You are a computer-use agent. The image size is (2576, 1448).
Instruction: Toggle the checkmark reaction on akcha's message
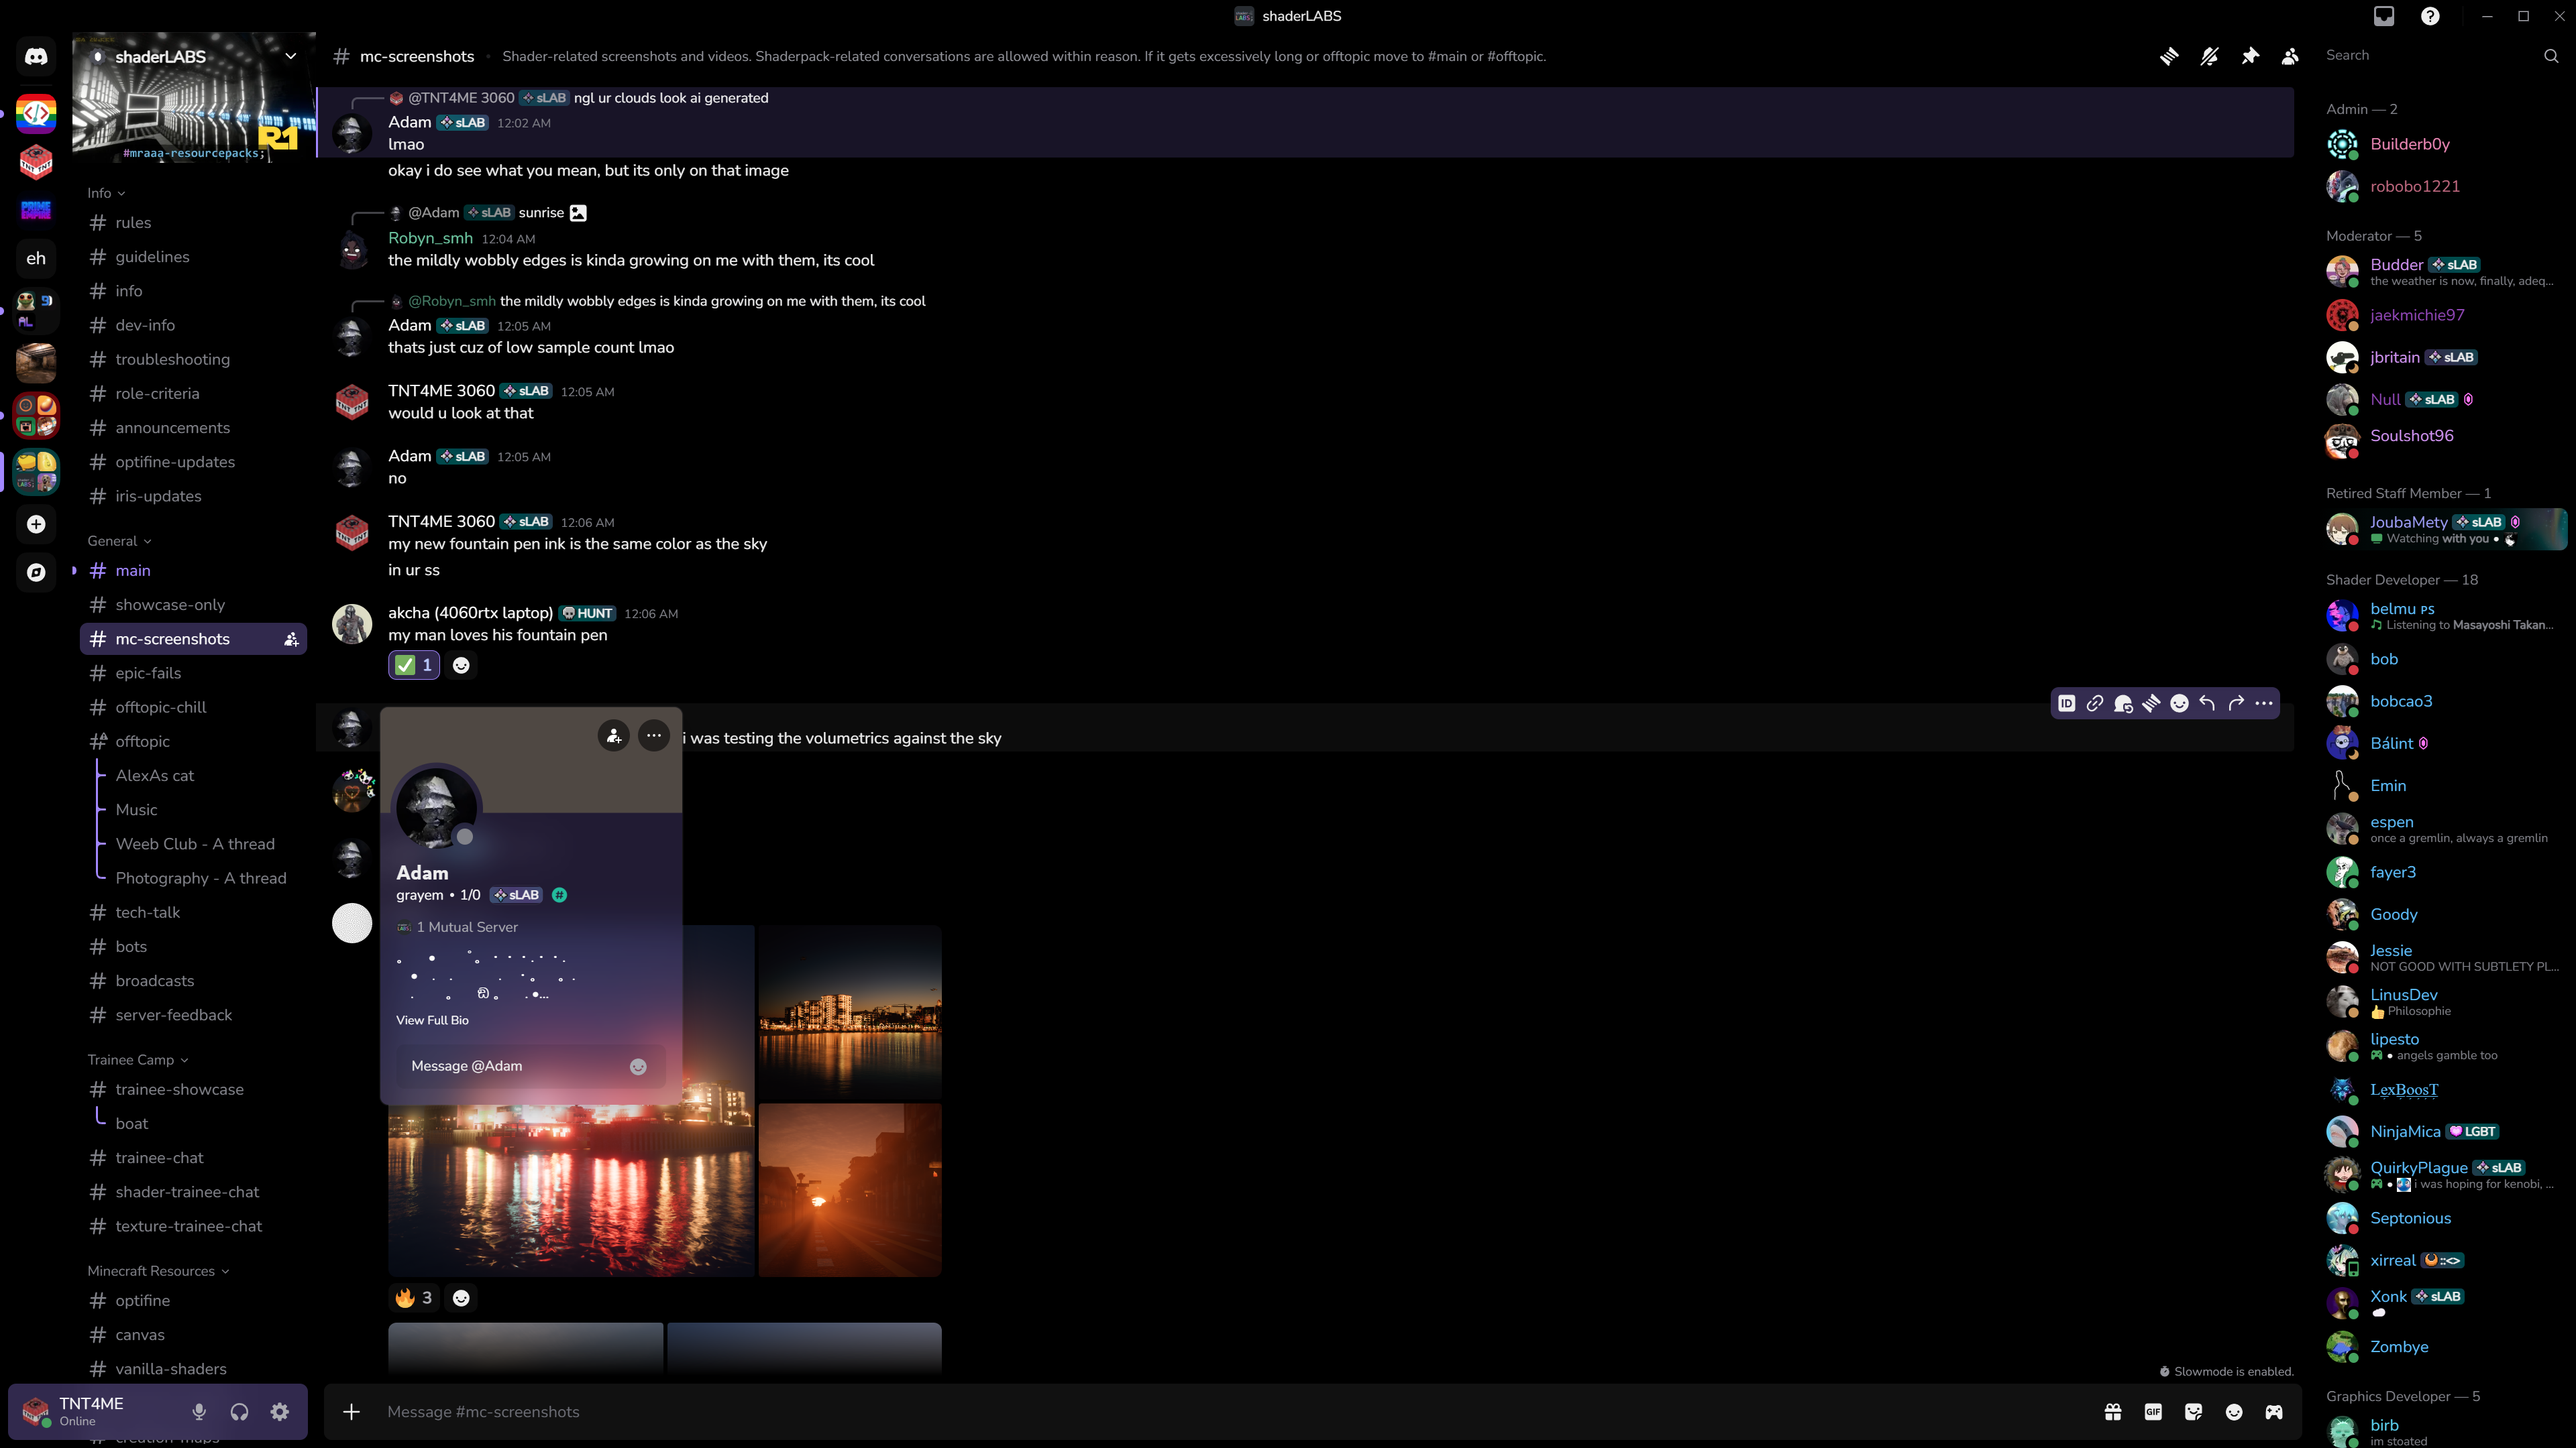click(414, 666)
